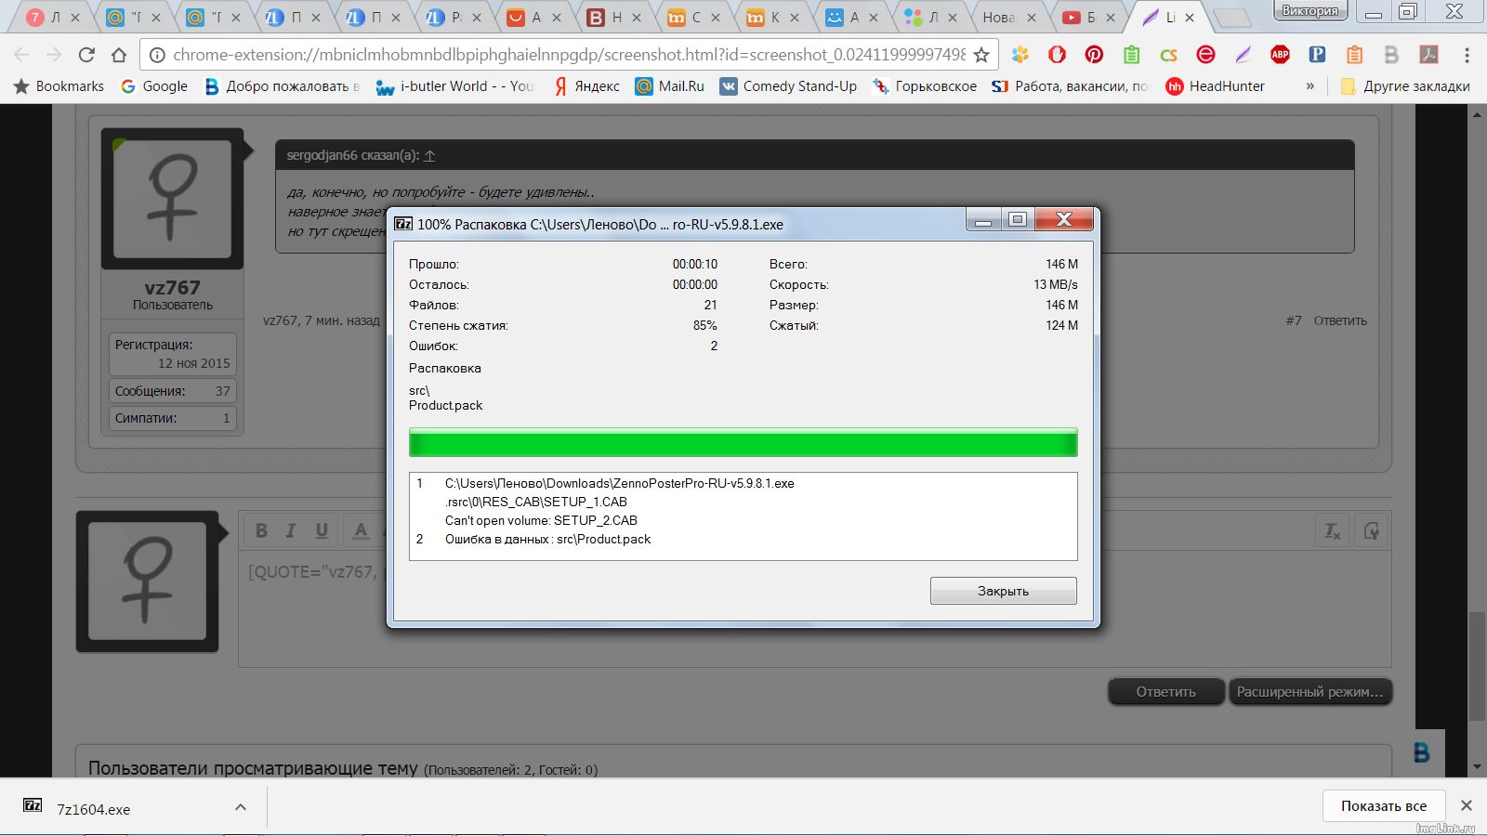Click the remove formatting Tx icon
The image size is (1487, 836).
click(x=1332, y=531)
